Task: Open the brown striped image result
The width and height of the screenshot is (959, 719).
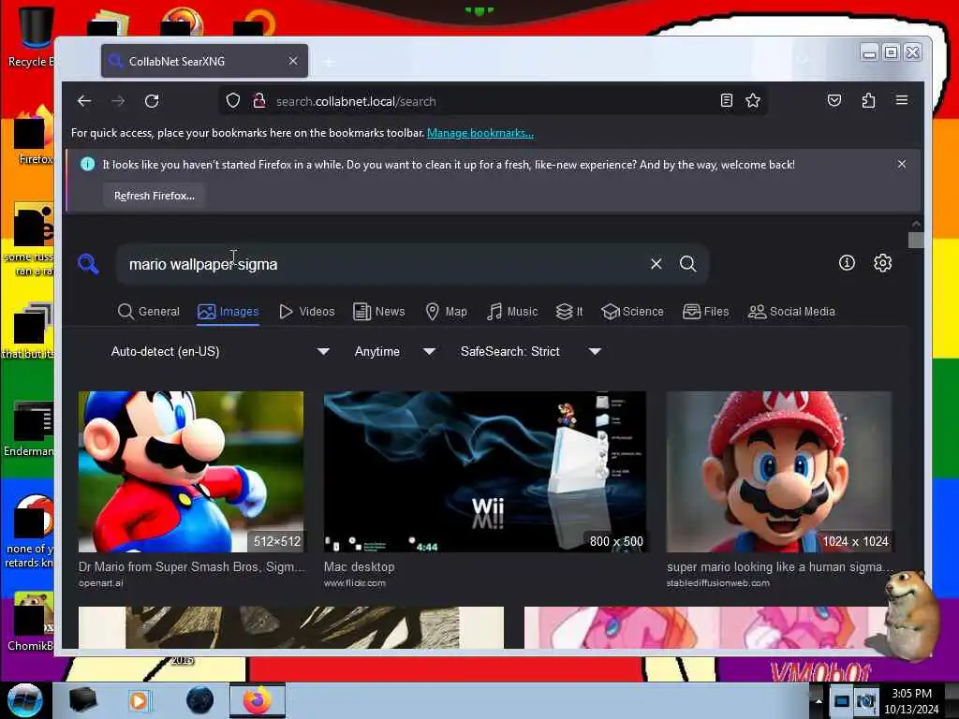Action: [x=291, y=627]
